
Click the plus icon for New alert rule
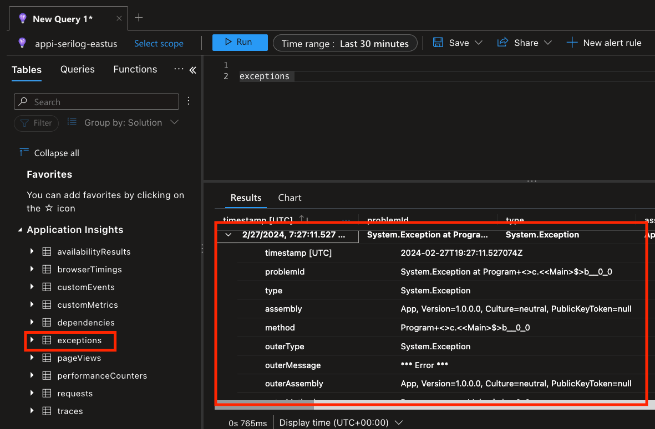point(572,43)
